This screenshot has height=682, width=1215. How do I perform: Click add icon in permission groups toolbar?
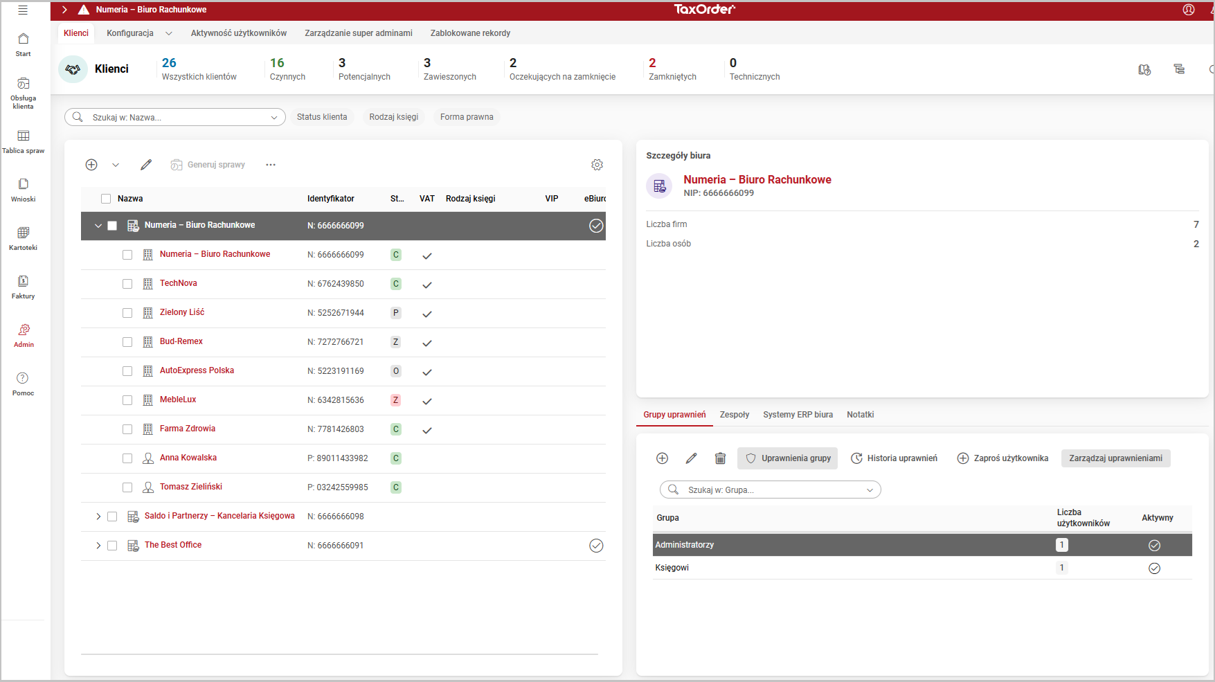click(662, 458)
